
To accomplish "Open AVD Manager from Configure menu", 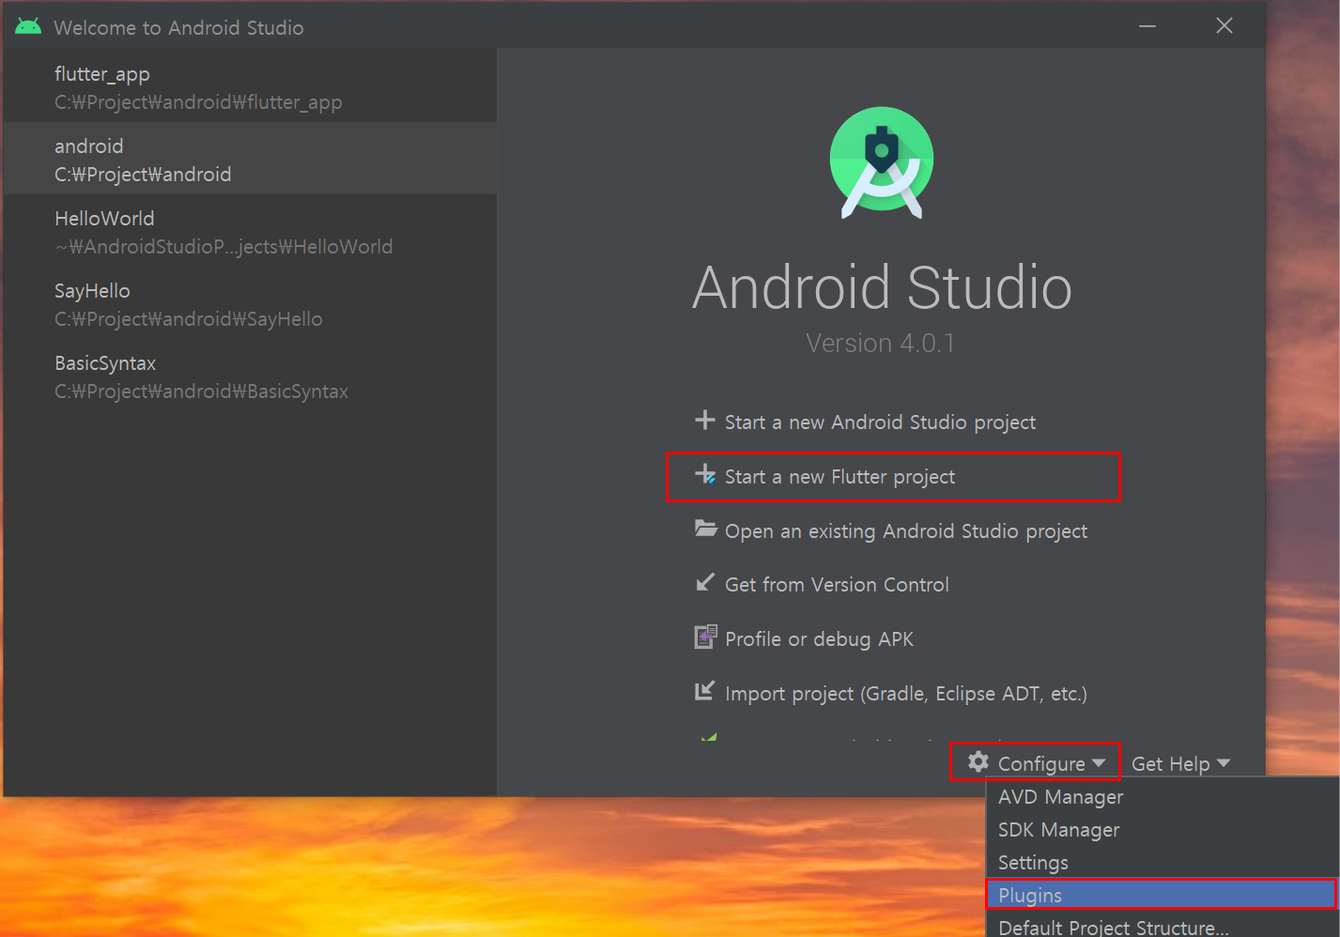I will point(1162,796).
